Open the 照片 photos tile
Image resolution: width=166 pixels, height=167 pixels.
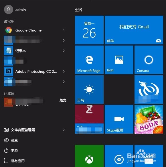pyautogui.click(x=119, y=60)
